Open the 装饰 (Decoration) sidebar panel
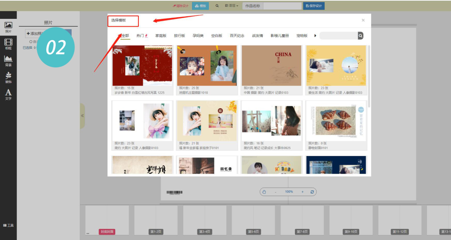The height and width of the screenshot is (240, 451). [8, 77]
